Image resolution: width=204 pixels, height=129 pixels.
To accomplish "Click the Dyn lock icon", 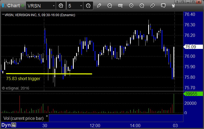I will point(14,125).
